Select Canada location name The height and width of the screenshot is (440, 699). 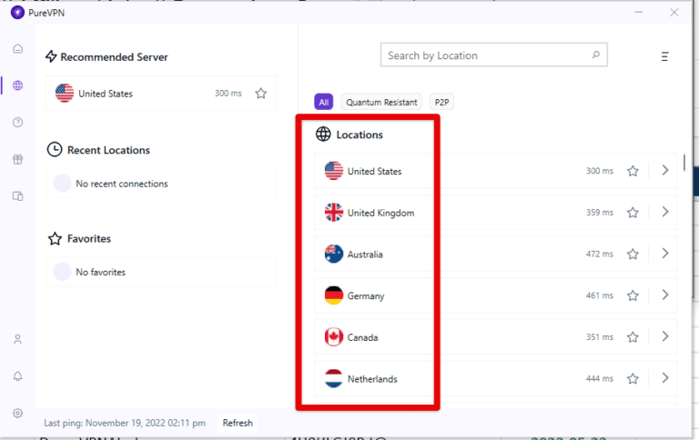pos(362,337)
